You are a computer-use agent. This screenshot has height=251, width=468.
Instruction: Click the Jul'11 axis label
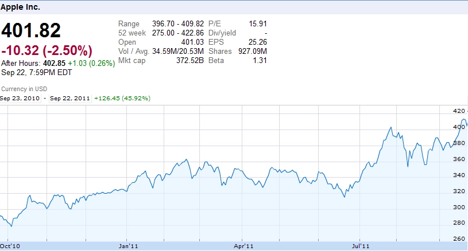361,246
